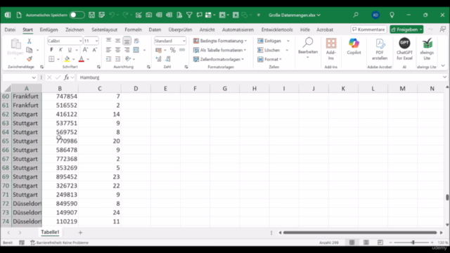The image size is (450, 253).
Task: Open the search magnifier in title bar
Action: pyautogui.click(x=356, y=15)
